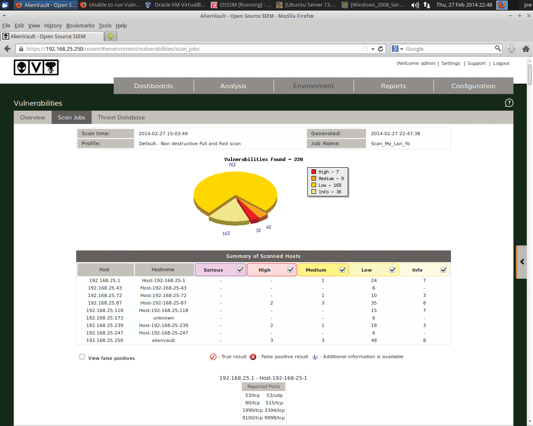
Task: Go to the Firefox home page icon
Action: [x=526, y=49]
